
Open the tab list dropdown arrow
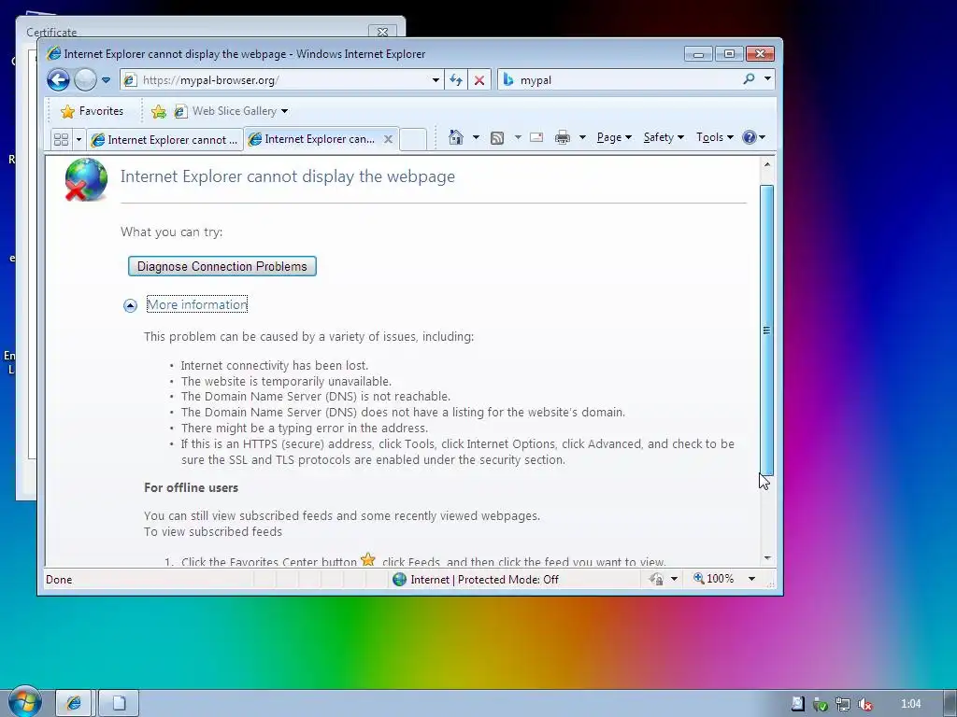[79, 140]
